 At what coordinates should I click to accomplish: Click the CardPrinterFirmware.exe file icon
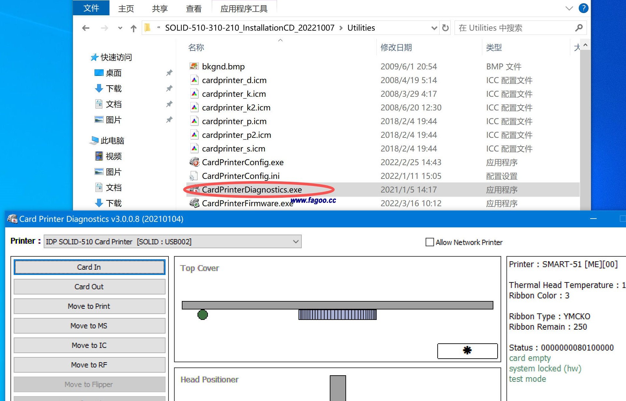pos(194,203)
